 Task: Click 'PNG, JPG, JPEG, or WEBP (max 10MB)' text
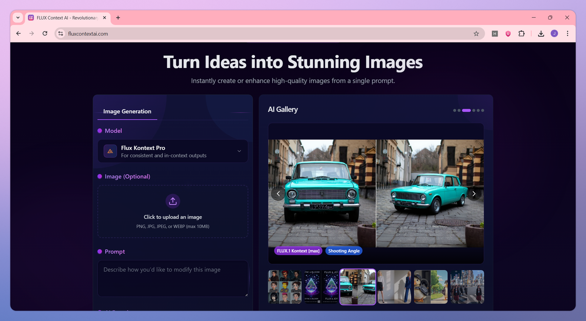(x=173, y=226)
